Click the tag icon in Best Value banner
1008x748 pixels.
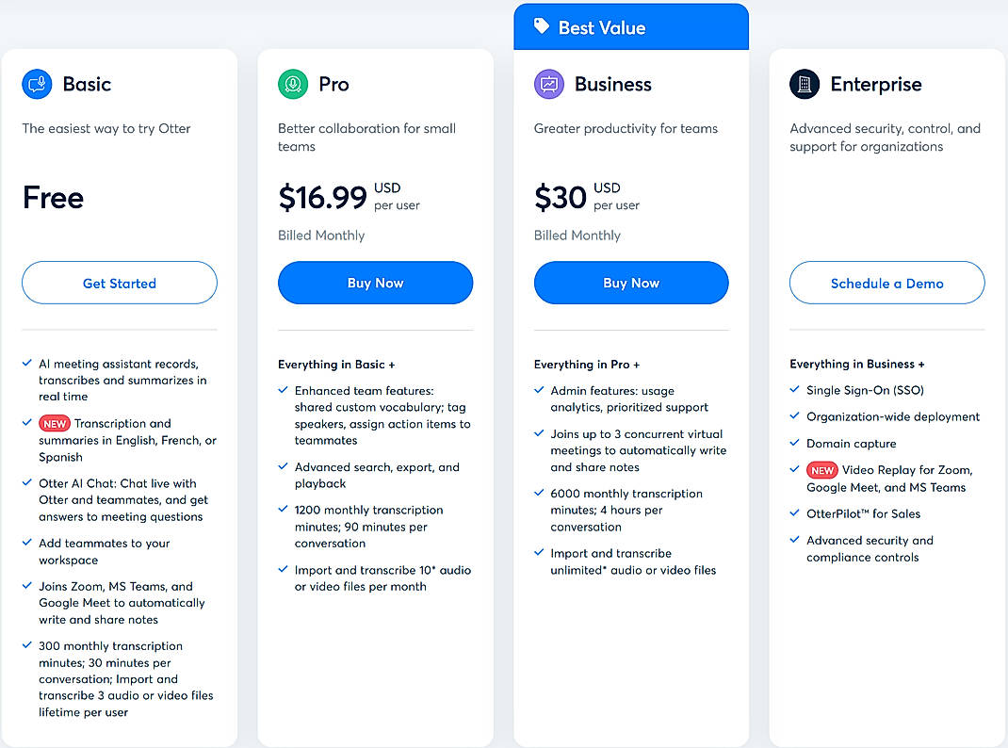[540, 26]
